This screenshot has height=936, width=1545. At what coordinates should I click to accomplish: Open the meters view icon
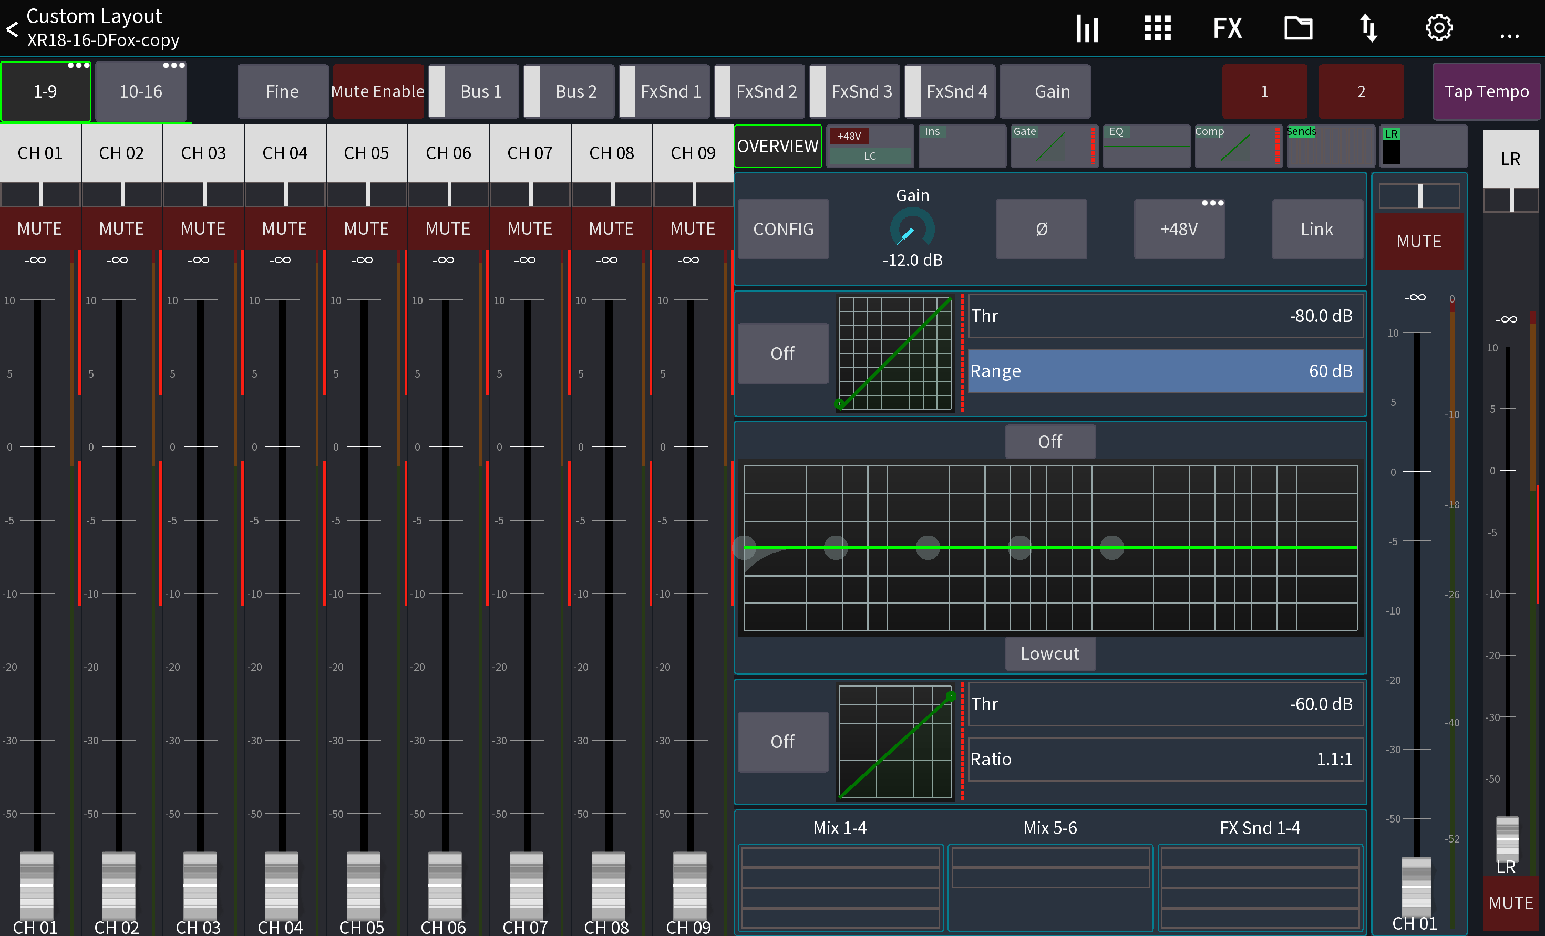tap(1087, 28)
